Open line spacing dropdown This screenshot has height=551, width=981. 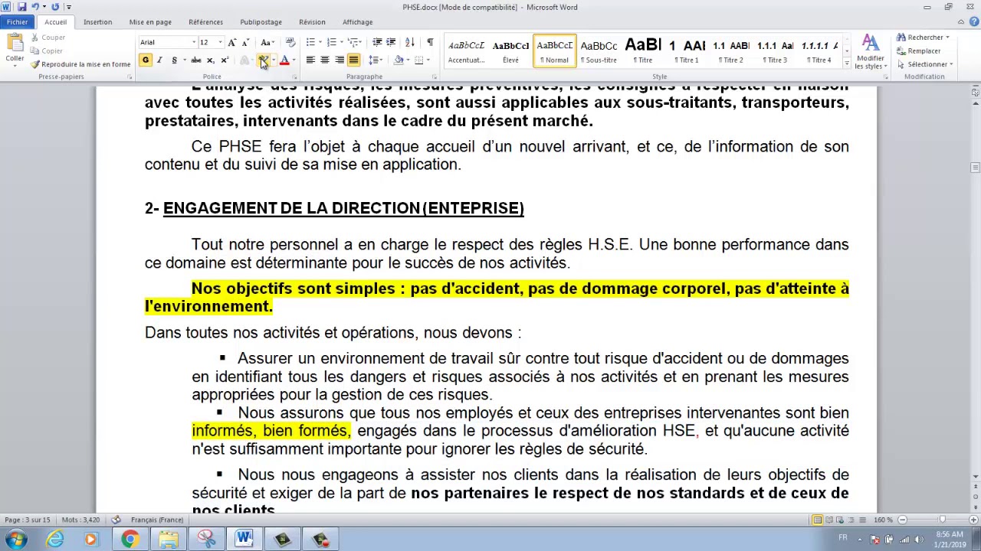coord(375,60)
